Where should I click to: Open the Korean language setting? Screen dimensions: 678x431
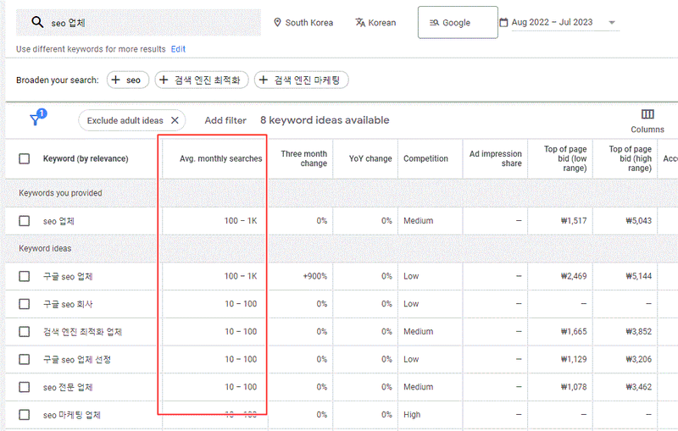tap(375, 23)
